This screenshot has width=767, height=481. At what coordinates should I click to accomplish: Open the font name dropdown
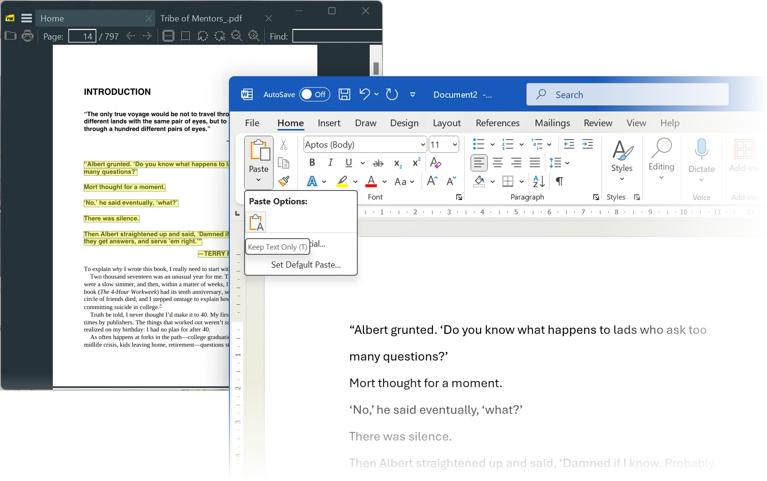tap(422, 144)
